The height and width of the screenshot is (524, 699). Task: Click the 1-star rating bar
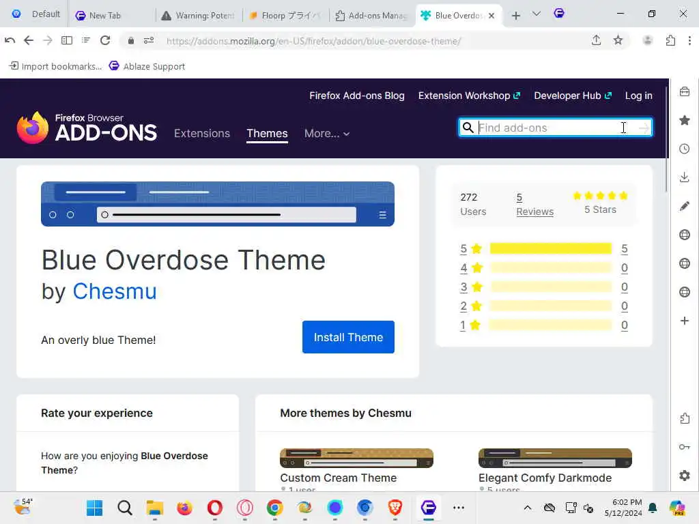pyautogui.click(x=551, y=325)
